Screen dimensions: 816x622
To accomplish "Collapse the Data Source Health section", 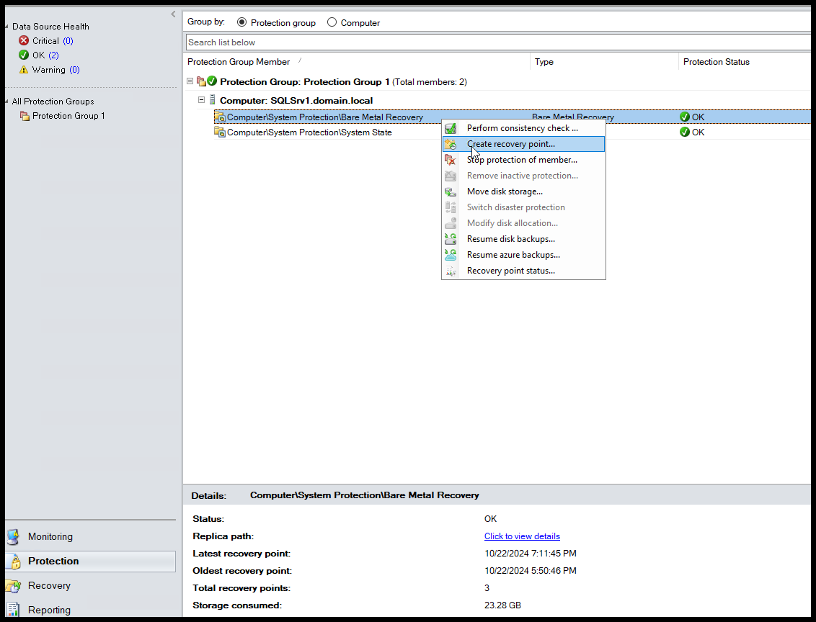I will click(x=7, y=27).
